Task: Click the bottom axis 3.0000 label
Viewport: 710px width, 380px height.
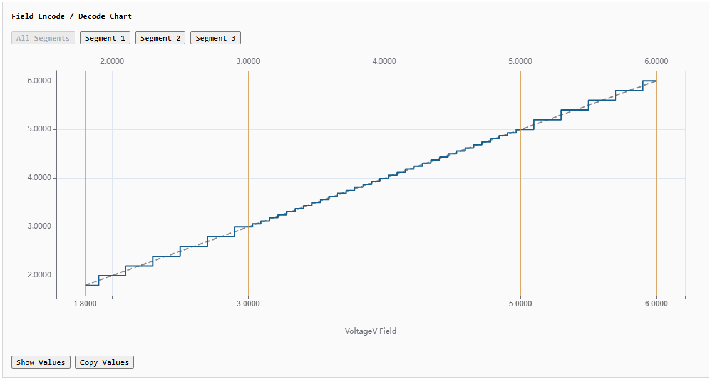Action: click(249, 304)
